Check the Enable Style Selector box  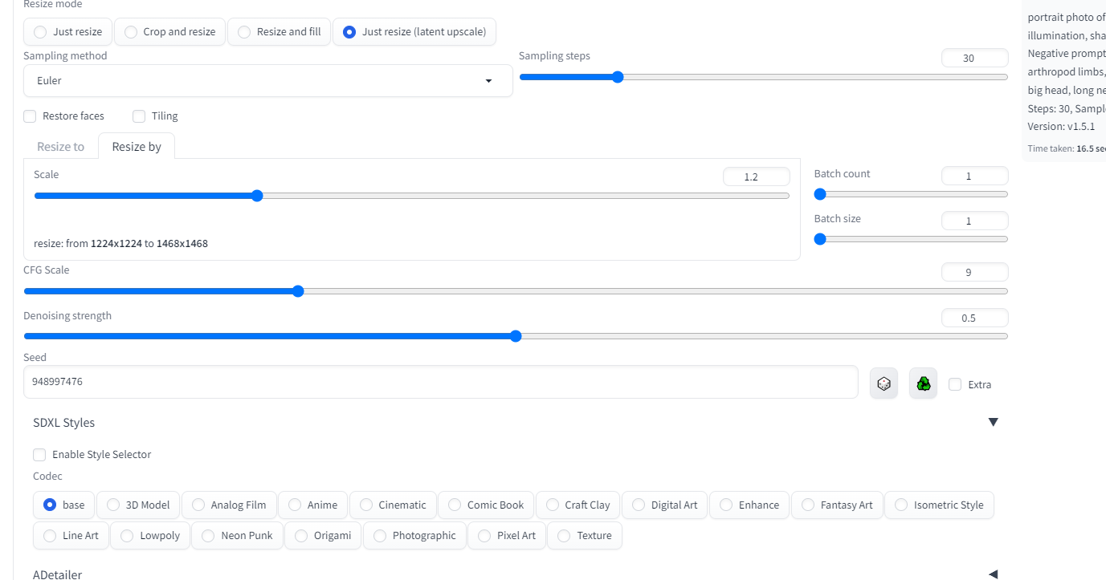(x=39, y=455)
